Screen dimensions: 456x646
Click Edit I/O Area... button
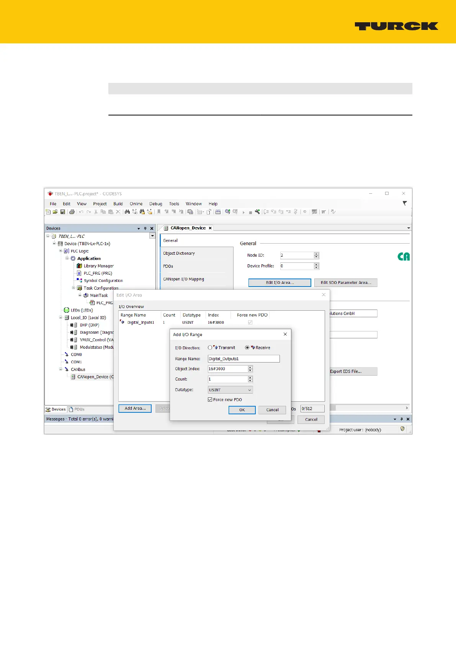[x=279, y=282]
